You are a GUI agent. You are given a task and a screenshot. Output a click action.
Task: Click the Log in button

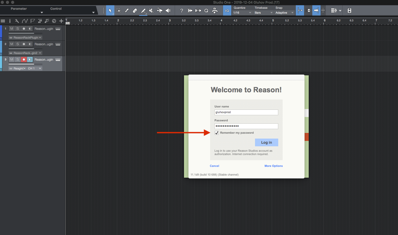coord(266,142)
